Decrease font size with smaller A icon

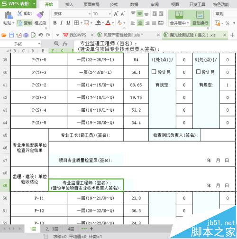(123, 14)
